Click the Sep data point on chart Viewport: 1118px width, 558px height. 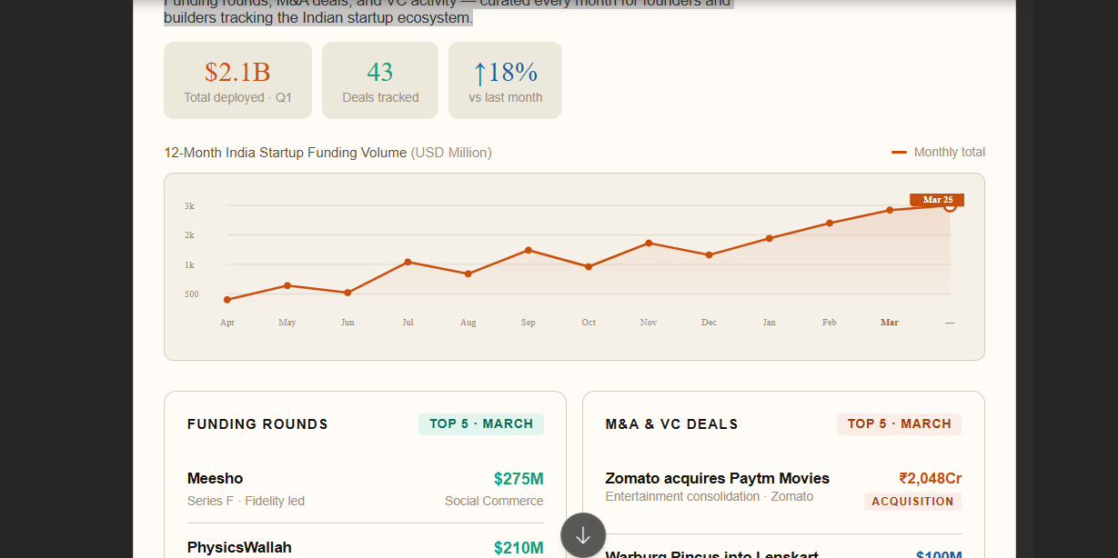(529, 250)
